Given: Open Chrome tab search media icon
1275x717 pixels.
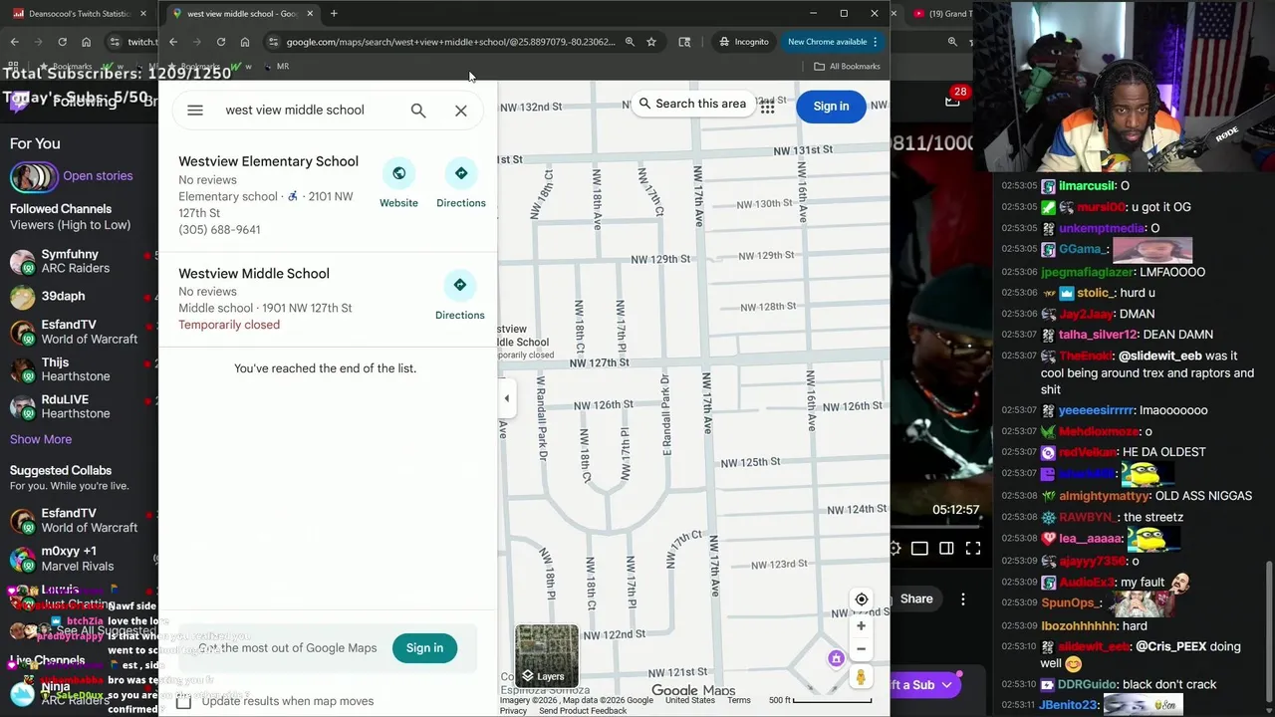Looking at the screenshot, I should [x=684, y=42].
